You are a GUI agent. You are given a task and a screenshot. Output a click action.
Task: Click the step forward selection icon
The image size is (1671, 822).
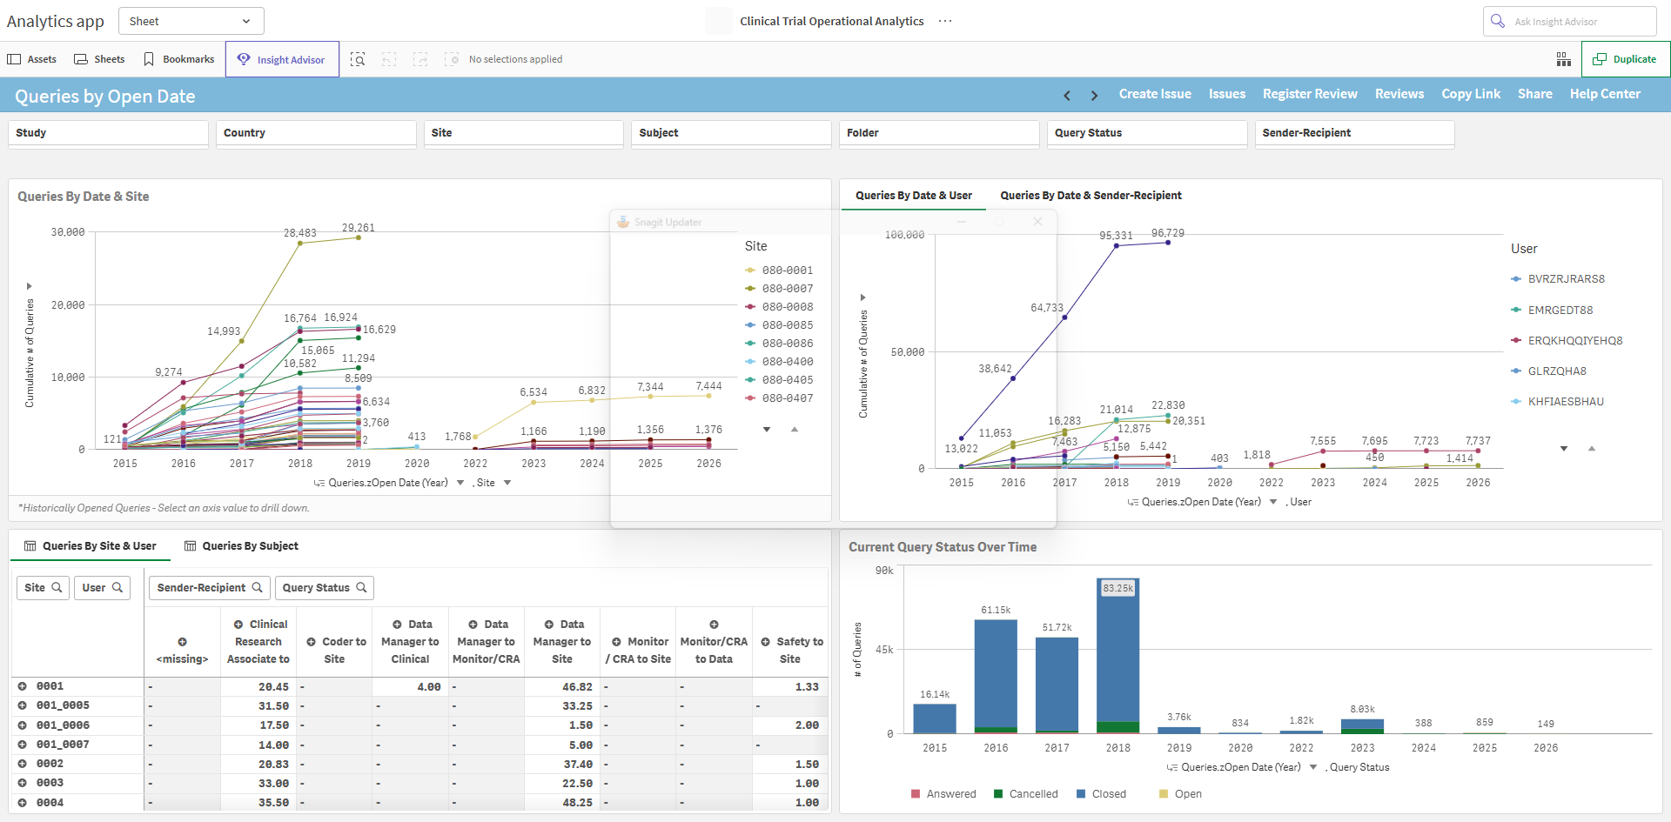coord(420,59)
